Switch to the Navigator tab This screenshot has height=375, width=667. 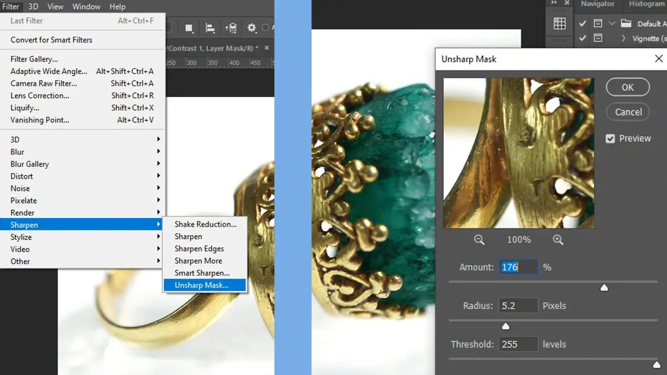(598, 4)
